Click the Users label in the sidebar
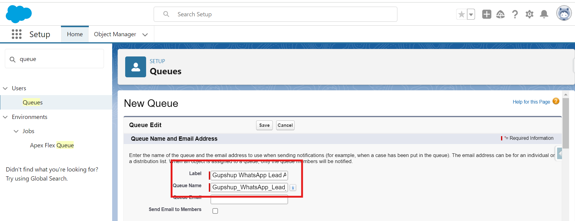 tap(19, 88)
